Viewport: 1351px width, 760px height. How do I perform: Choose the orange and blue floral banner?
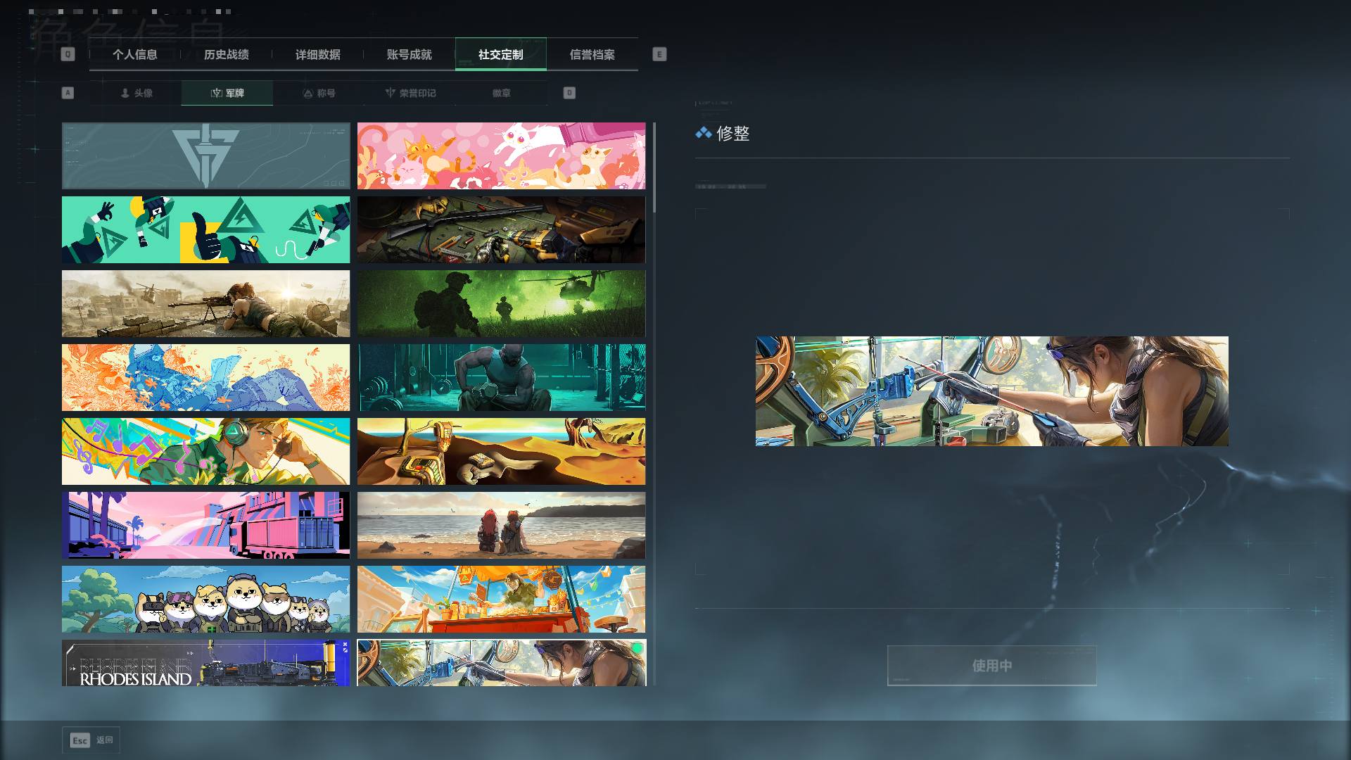[205, 378]
